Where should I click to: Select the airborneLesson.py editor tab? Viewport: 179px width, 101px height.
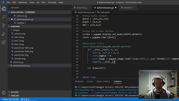point(105,8)
